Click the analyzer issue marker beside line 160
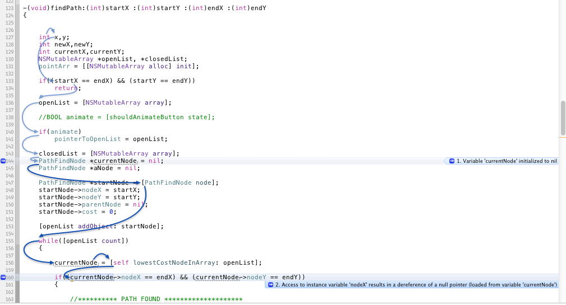Screen dimensions: 566x305 coord(3,277)
